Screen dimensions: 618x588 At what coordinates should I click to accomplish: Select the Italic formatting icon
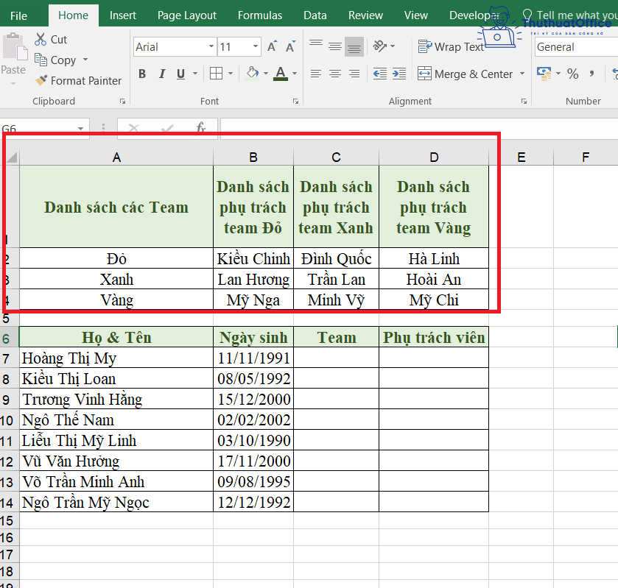tap(161, 74)
